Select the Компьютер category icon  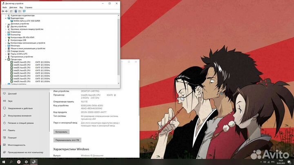9,35
